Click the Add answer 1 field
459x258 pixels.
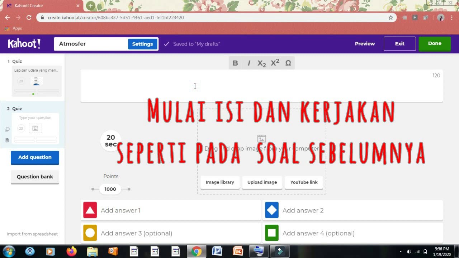(x=171, y=210)
